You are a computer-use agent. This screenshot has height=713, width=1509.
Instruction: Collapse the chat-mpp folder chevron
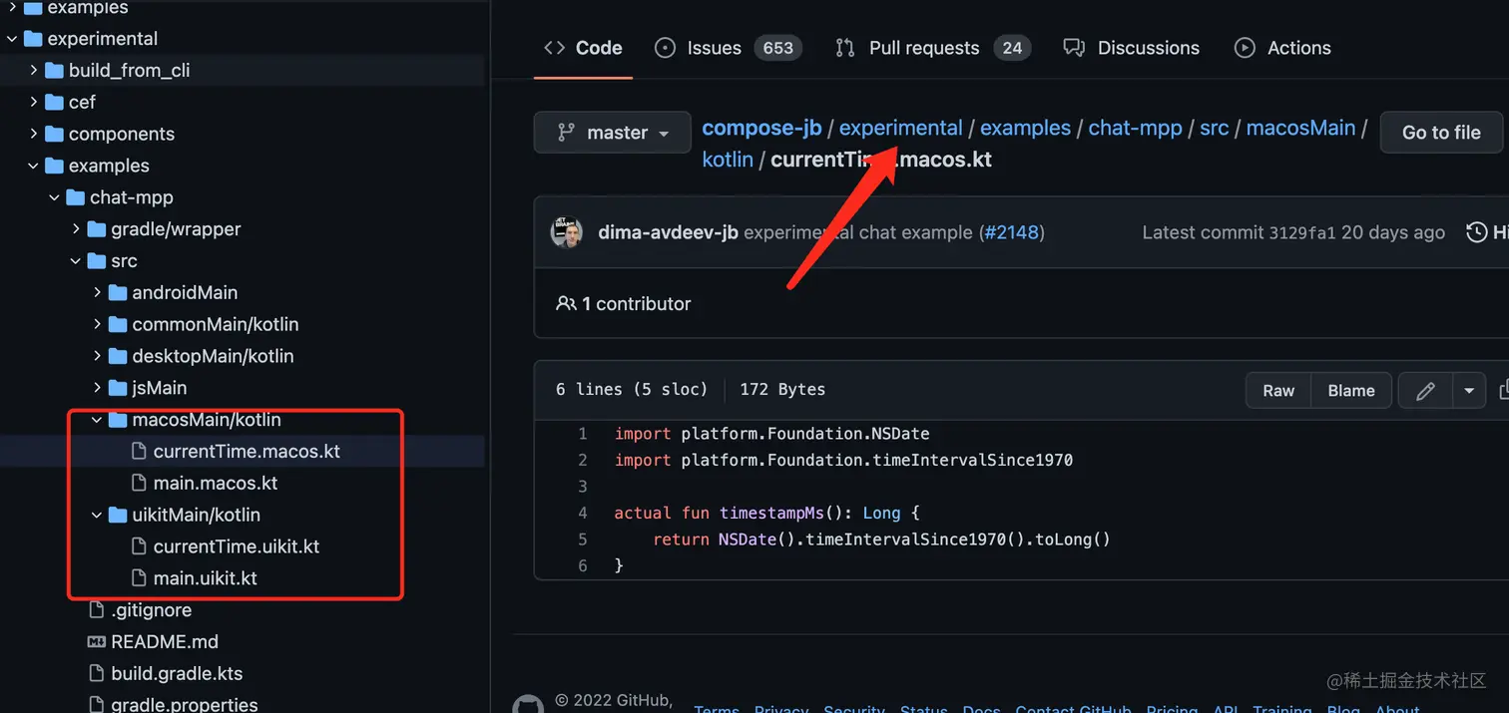click(x=54, y=197)
